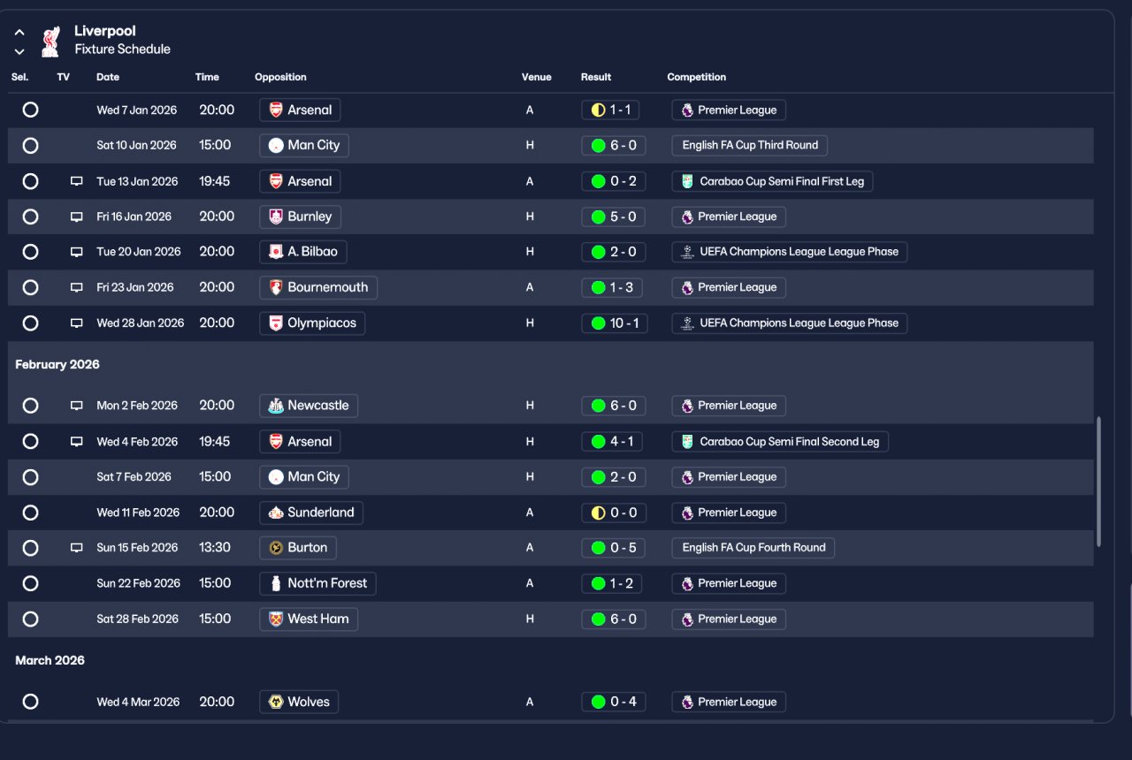Go to next team with down chevron
This screenshot has width=1132, height=760.
[19, 52]
